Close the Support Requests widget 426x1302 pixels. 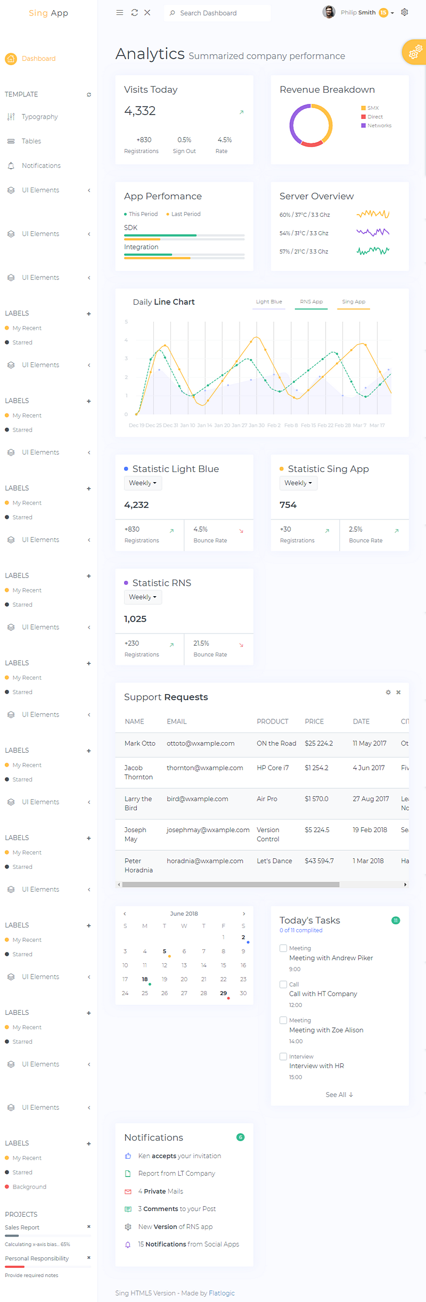398,692
